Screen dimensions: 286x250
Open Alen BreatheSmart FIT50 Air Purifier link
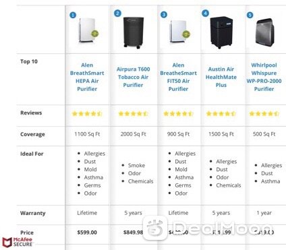click(178, 77)
